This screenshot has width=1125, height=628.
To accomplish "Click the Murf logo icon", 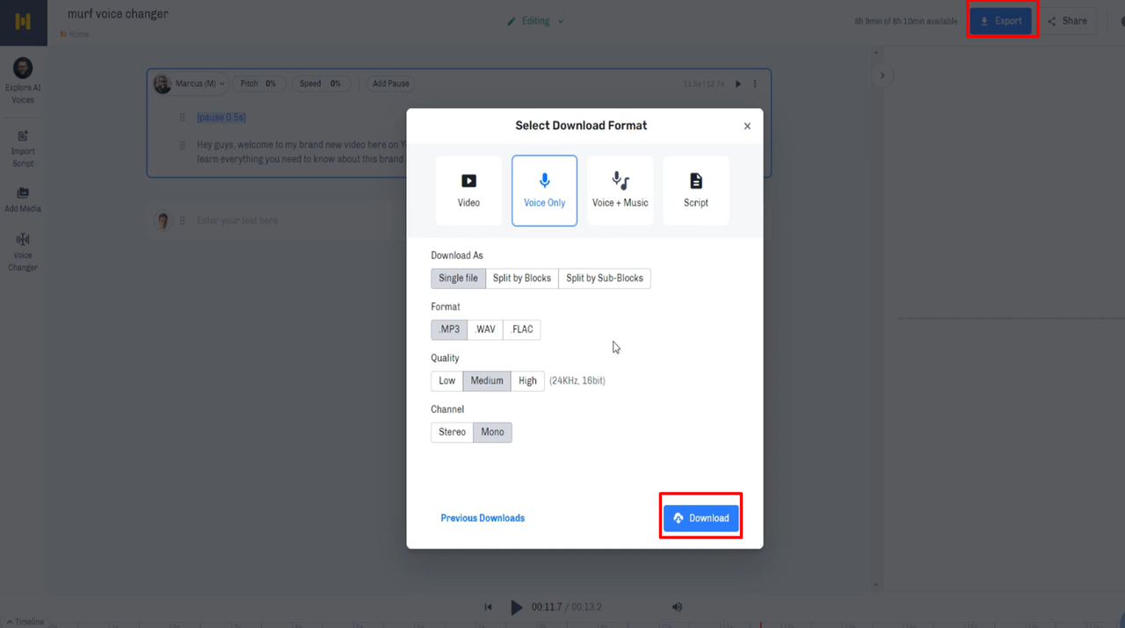I will point(24,22).
